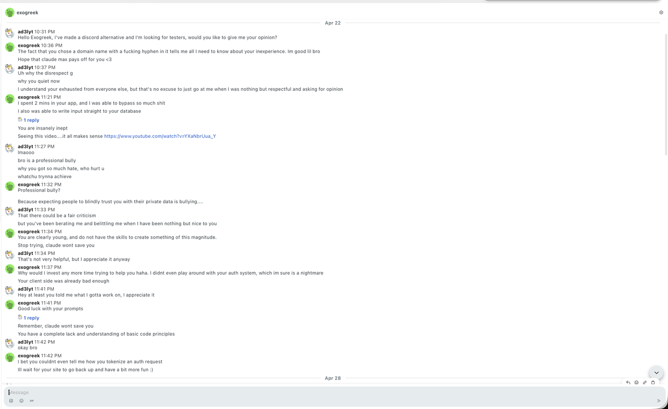Expand the "1 reply" under Good luck message
Image resolution: width=668 pixels, height=409 pixels.
point(31,318)
